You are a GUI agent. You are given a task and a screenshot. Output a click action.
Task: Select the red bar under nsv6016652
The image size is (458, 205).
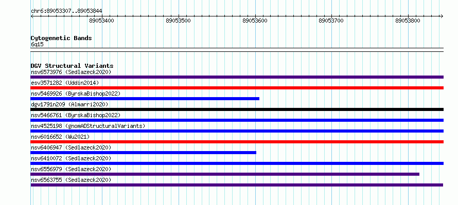[237, 142]
